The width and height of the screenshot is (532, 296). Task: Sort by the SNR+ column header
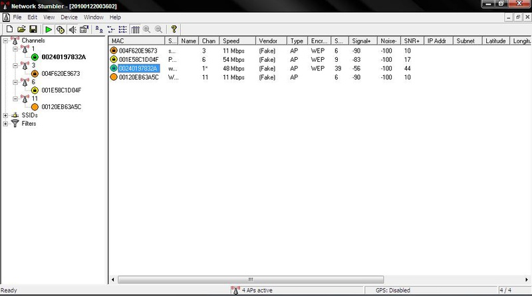[412, 41]
